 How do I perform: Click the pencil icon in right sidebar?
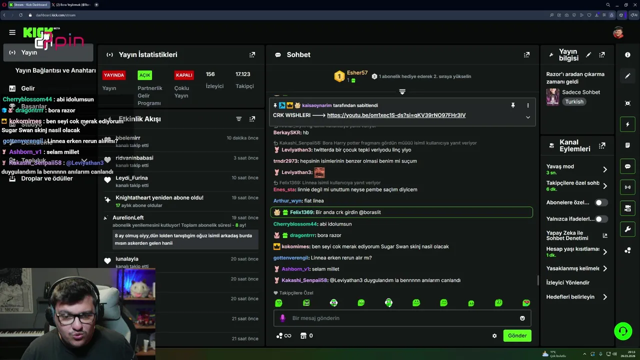(x=627, y=76)
